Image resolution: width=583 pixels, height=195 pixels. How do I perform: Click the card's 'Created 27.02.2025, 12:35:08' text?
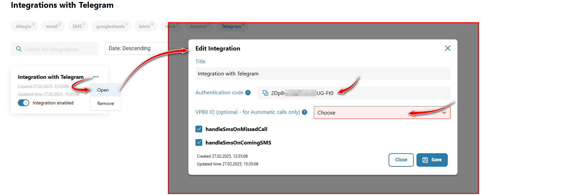pyautogui.click(x=43, y=87)
